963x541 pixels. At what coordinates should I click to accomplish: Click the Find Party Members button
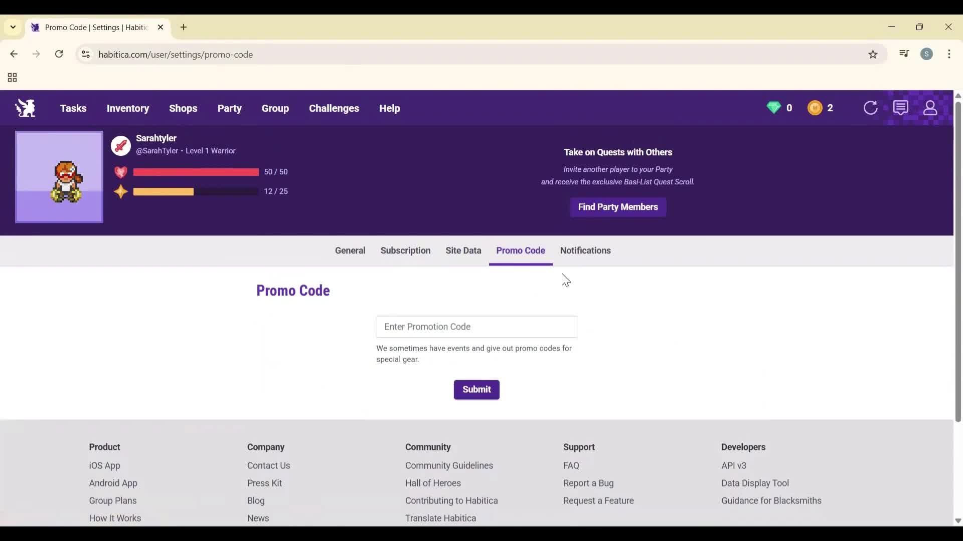(x=617, y=207)
